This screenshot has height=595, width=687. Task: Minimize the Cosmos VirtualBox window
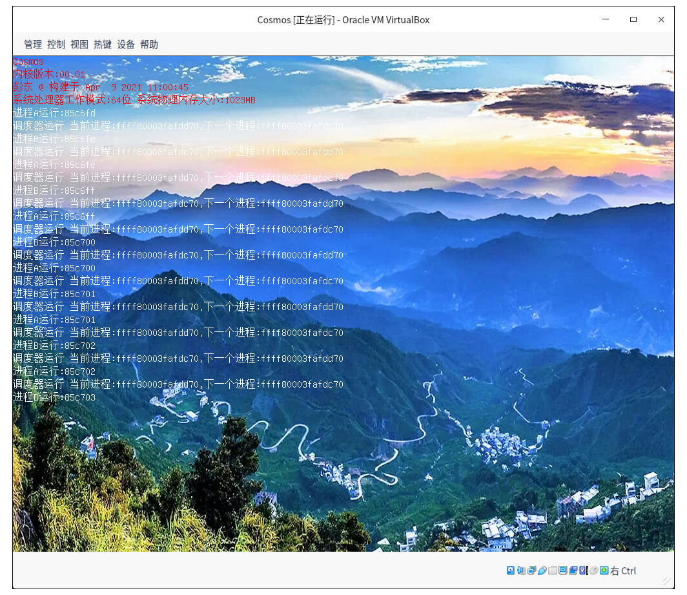[606, 19]
